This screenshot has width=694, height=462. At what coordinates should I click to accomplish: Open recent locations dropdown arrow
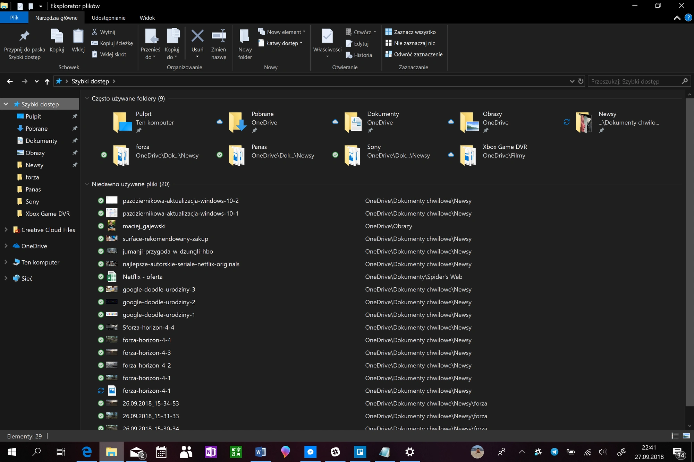(x=36, y=81)
